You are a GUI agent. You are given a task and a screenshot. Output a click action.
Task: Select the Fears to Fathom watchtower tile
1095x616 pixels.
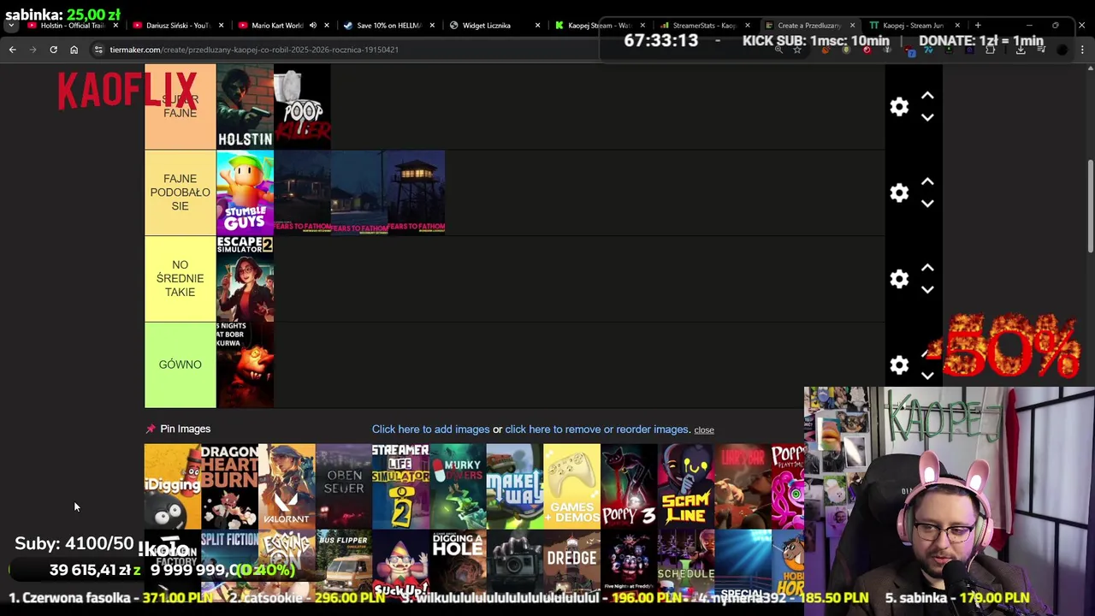[416, 192]
